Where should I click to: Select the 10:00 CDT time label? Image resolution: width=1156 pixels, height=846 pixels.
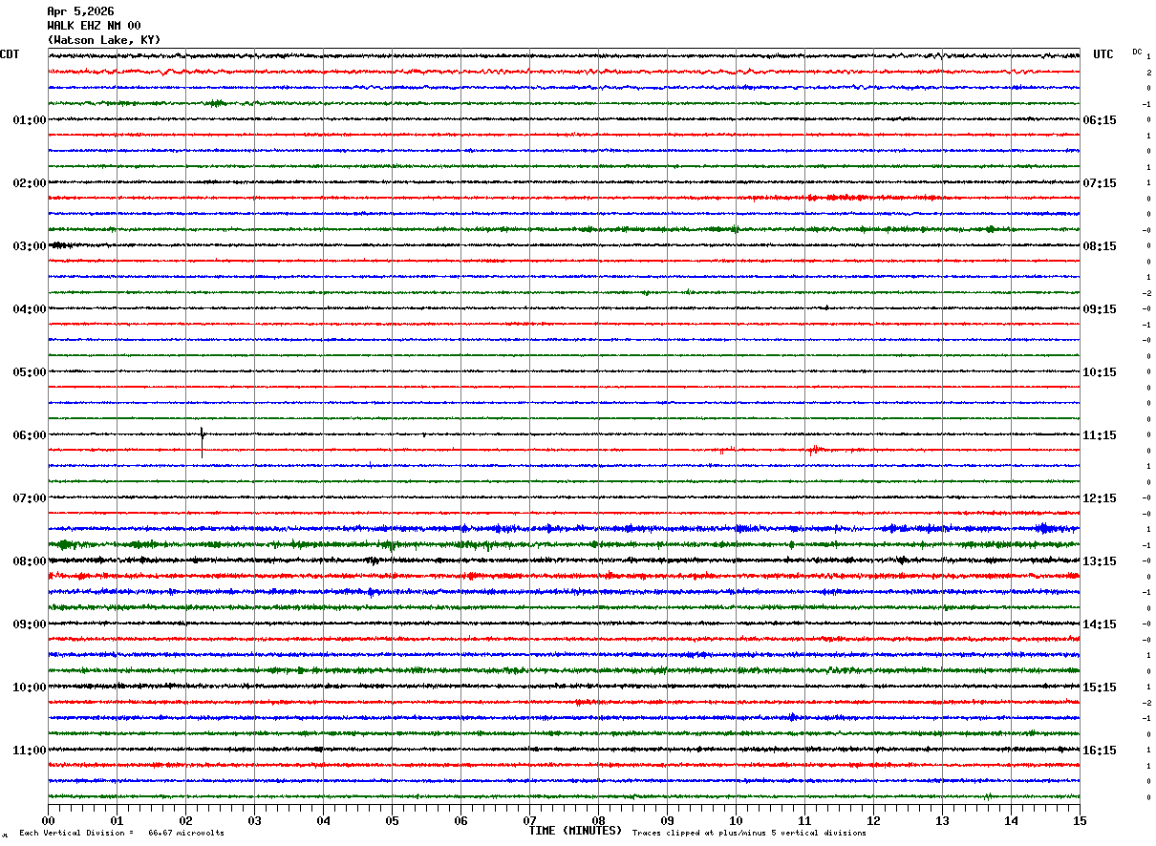click(x=30, y=687)
